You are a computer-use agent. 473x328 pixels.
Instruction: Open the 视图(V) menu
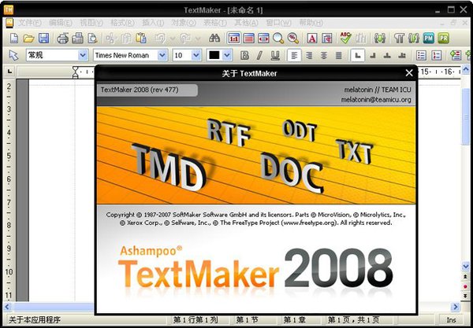(x=91, y=23)
